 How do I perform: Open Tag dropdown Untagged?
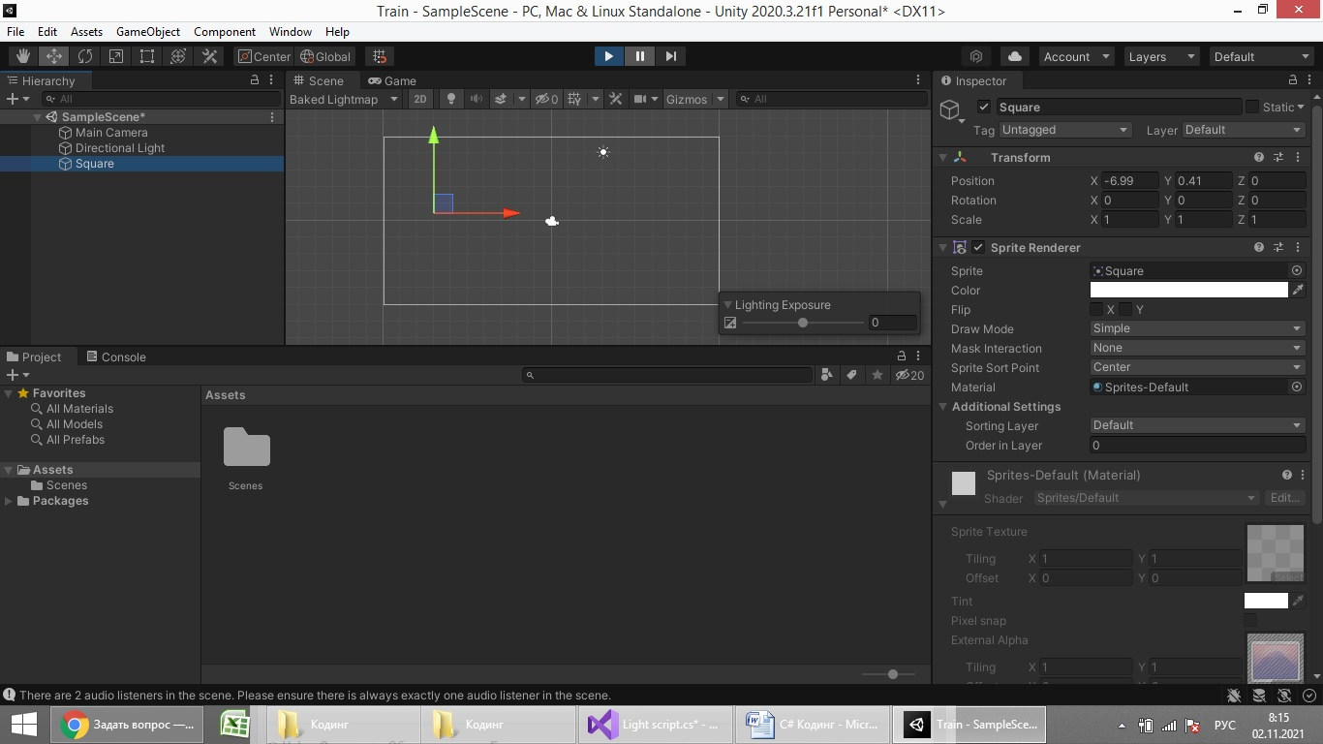[x=1065, y=130]
